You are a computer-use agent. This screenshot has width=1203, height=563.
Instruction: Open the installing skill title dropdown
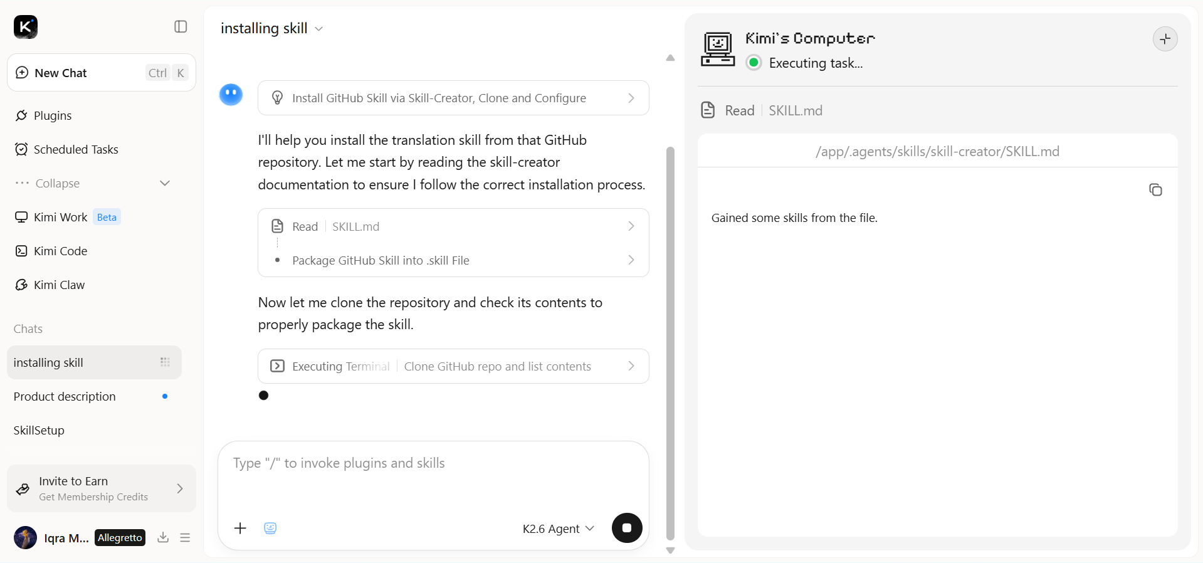coord(272,28)
